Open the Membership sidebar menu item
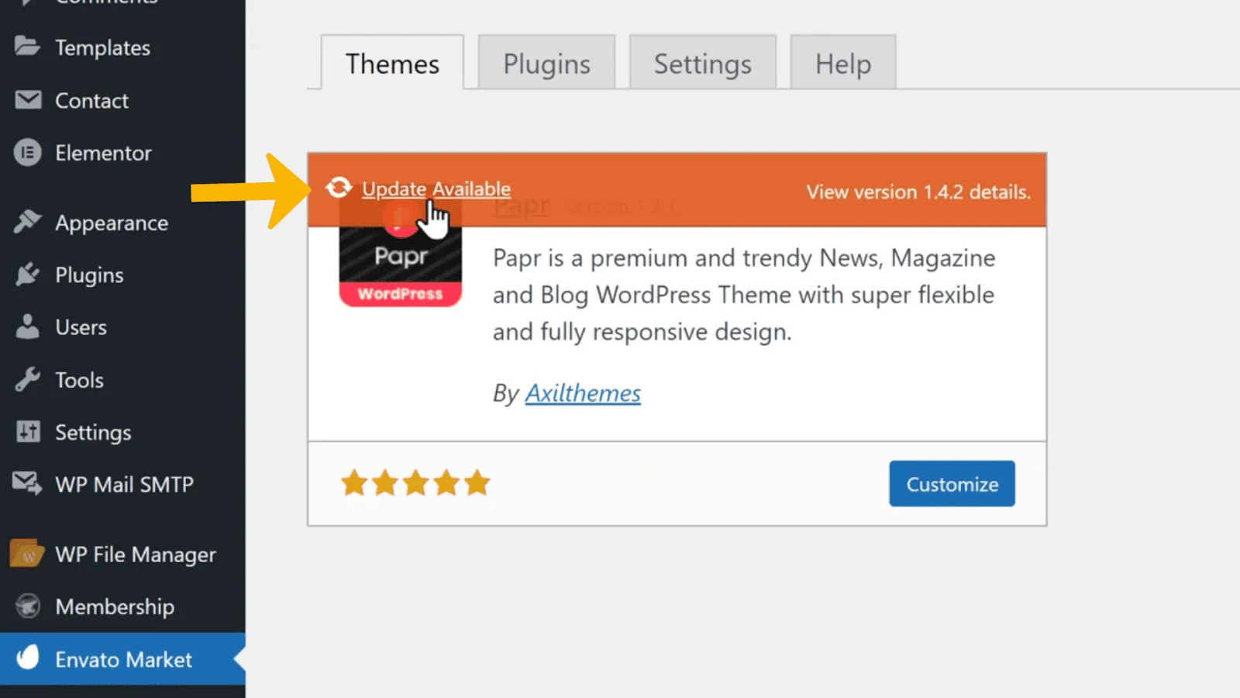Viewport: 1240px width, 698px height. coord(114,606)
